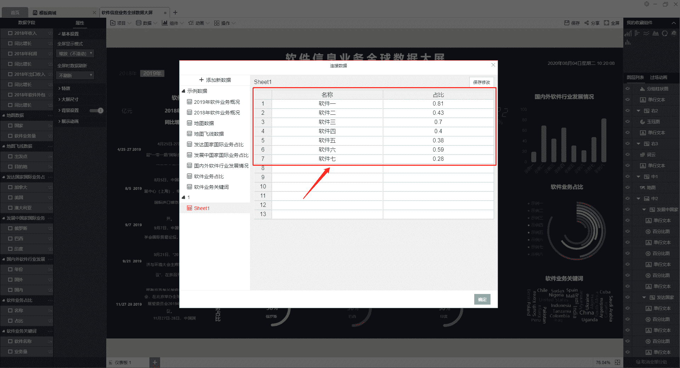Check the 2018年利润 field checkbox
This screenshot has width=680, height=368.
coord(10,54)
